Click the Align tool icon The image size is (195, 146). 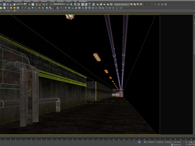tap(71, 4)
